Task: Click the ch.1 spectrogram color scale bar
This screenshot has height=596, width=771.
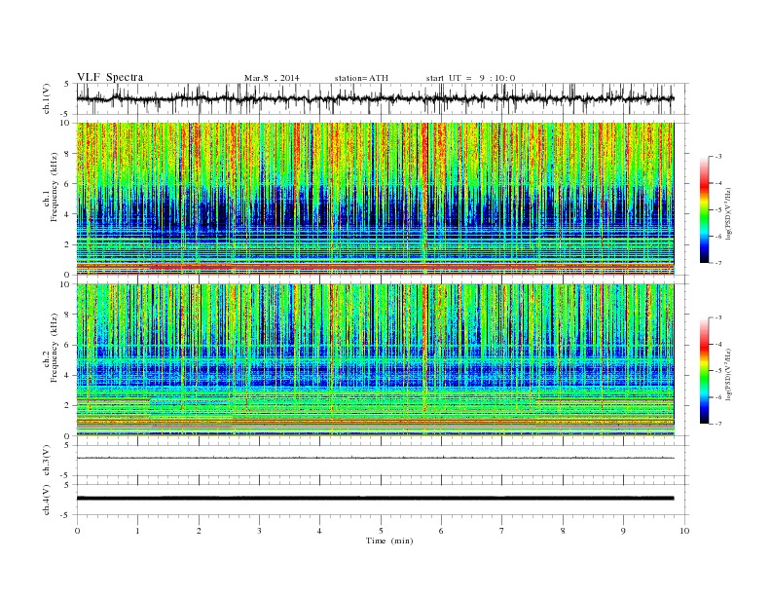Action: tap(705, 209)
